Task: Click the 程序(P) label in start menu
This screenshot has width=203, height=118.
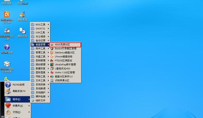Action: (16, 99)
